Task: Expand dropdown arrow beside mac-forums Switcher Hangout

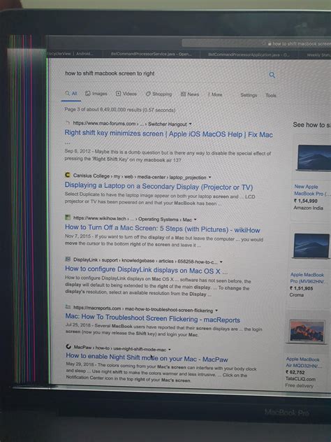Action: [x=191, y=124]
